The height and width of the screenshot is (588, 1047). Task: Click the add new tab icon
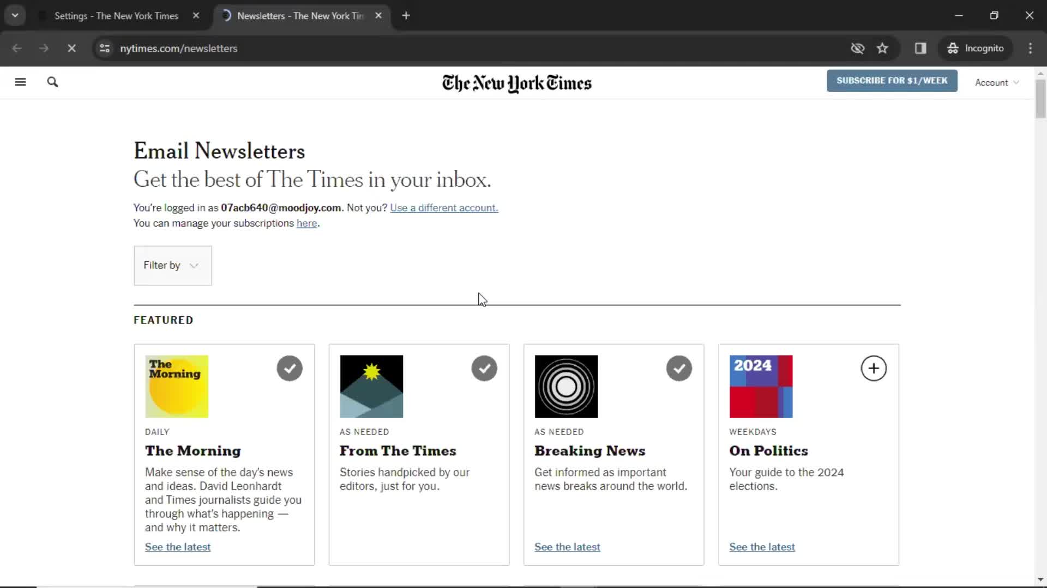405,16
